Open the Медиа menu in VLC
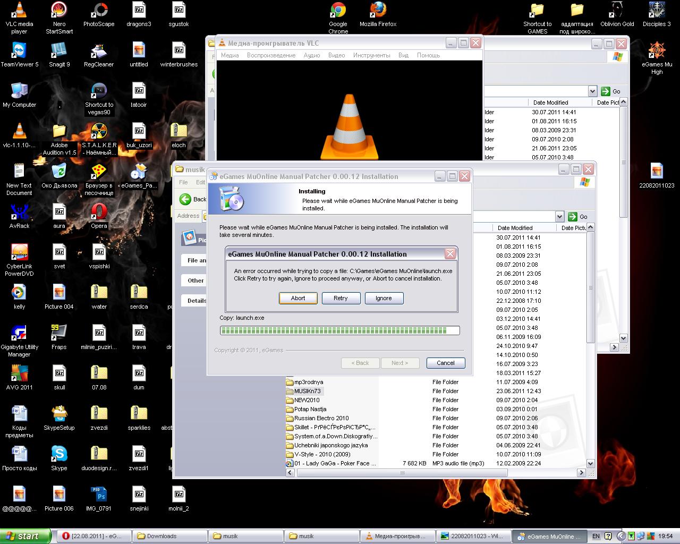 [229, 55]
